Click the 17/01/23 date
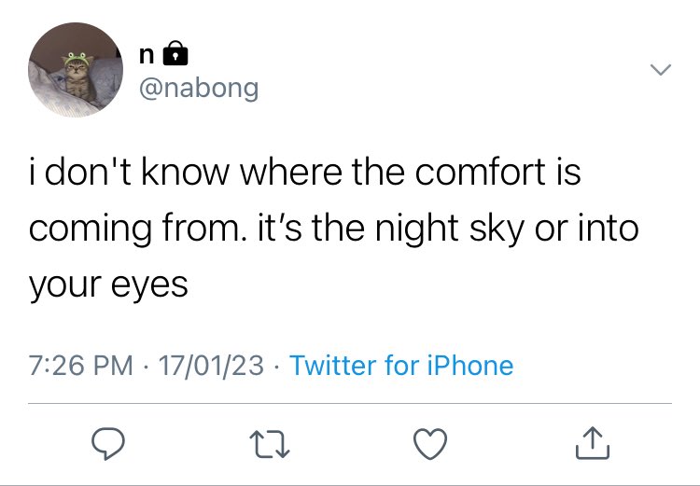 (211, 366)
